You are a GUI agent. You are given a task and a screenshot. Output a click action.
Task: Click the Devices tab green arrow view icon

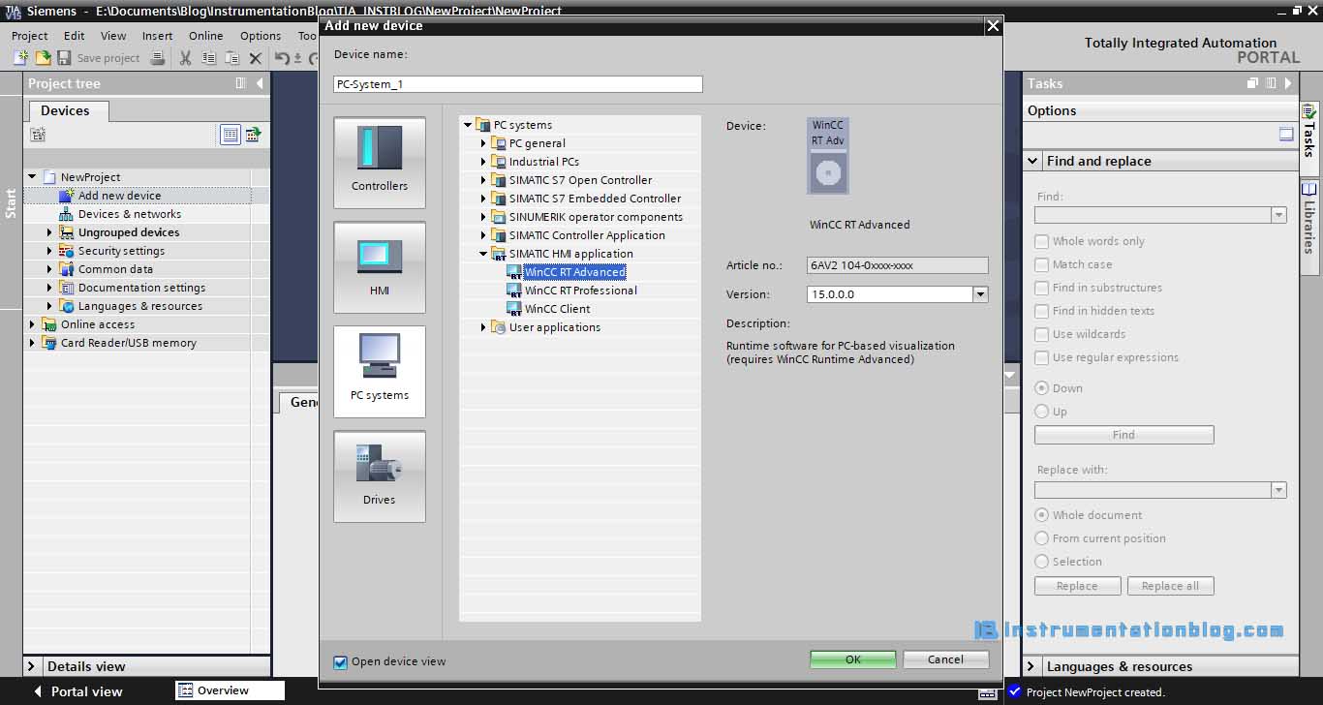point(253,135)
